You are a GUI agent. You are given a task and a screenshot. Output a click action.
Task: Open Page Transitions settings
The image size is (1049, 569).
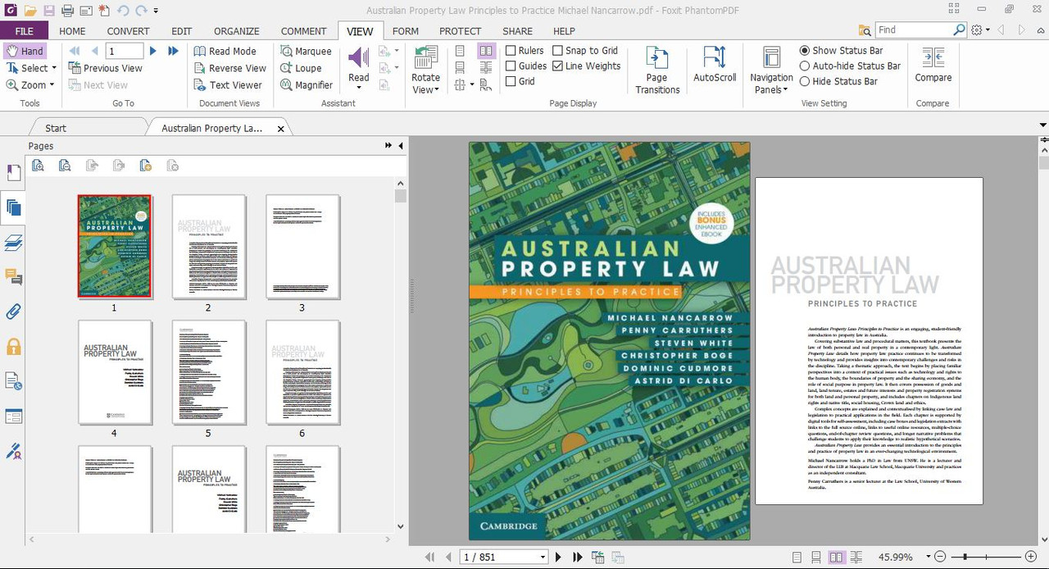point(657,70)
